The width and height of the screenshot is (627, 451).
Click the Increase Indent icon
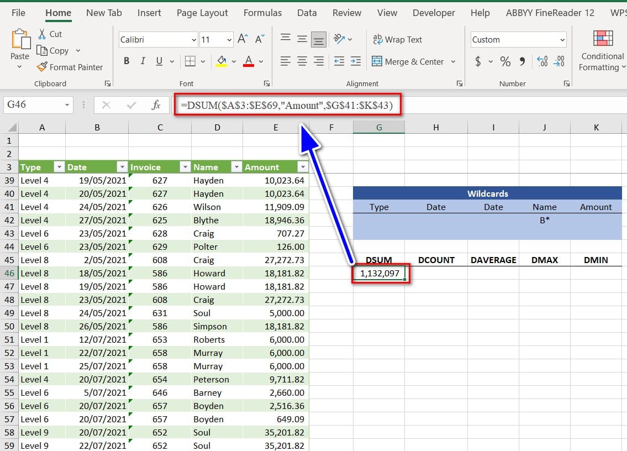click(x=356, y=61)
